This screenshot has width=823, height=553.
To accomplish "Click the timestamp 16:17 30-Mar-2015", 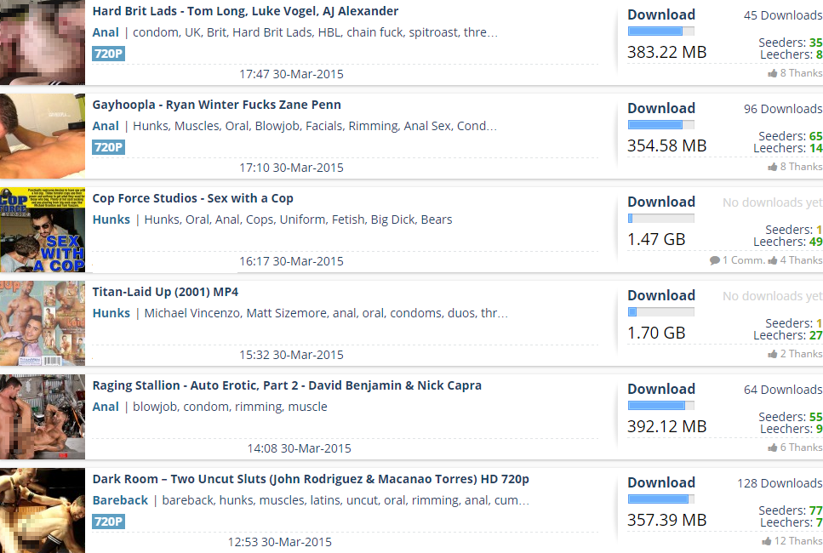I will tap(291, 261).
